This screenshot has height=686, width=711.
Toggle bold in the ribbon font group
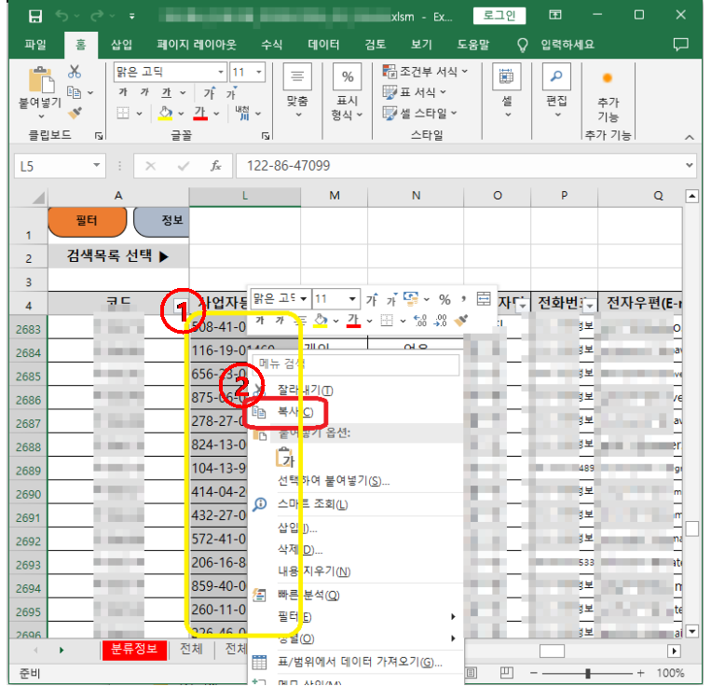pos(123,92)
